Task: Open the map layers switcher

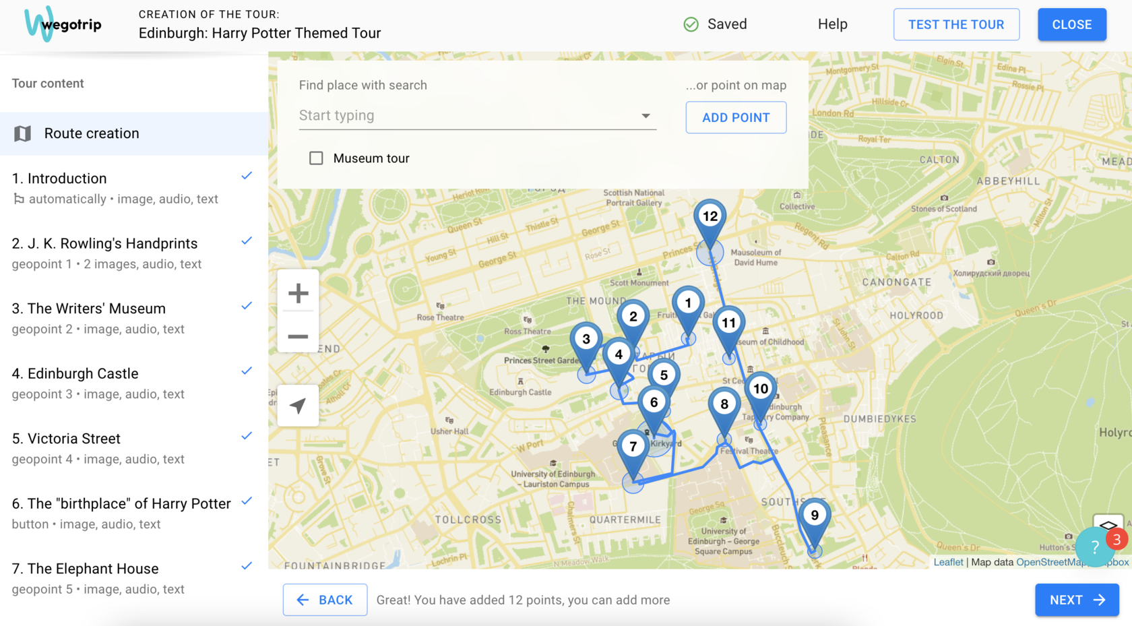Action: tap(1108, 525)
